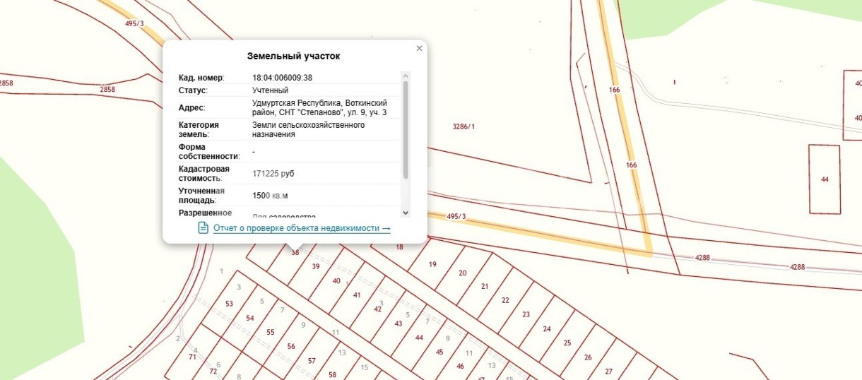Click the popup scrollbar down arrow
The width and height of the screenshot is (862, 380).
click(406, 213)
